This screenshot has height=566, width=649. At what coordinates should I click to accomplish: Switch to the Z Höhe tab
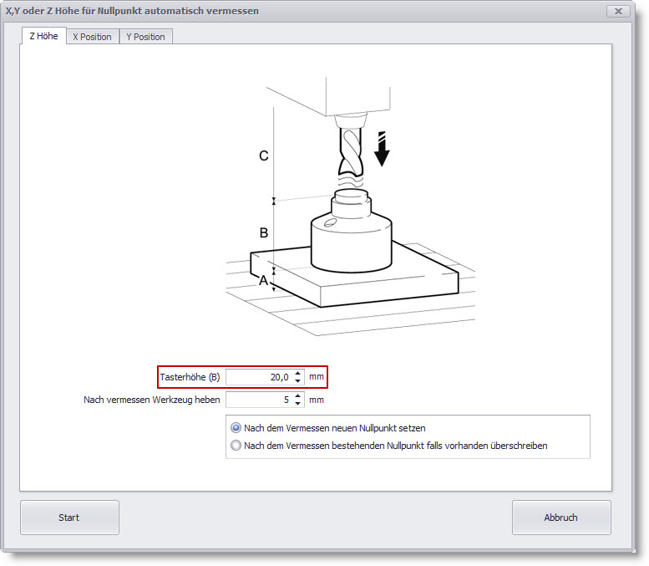point(43,36)
